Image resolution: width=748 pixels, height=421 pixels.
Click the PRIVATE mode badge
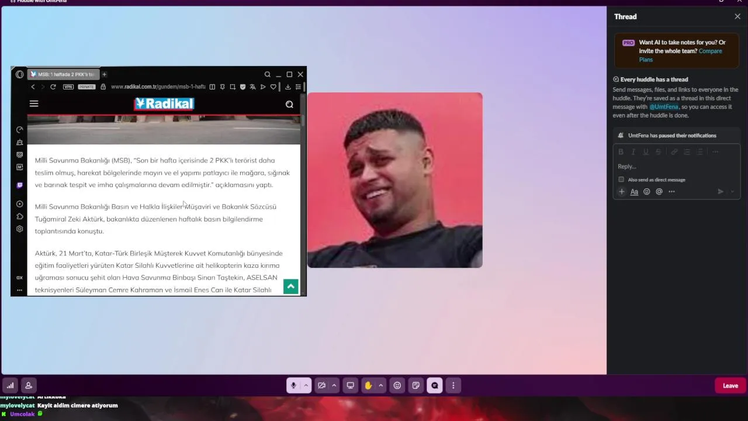point(86,87)
